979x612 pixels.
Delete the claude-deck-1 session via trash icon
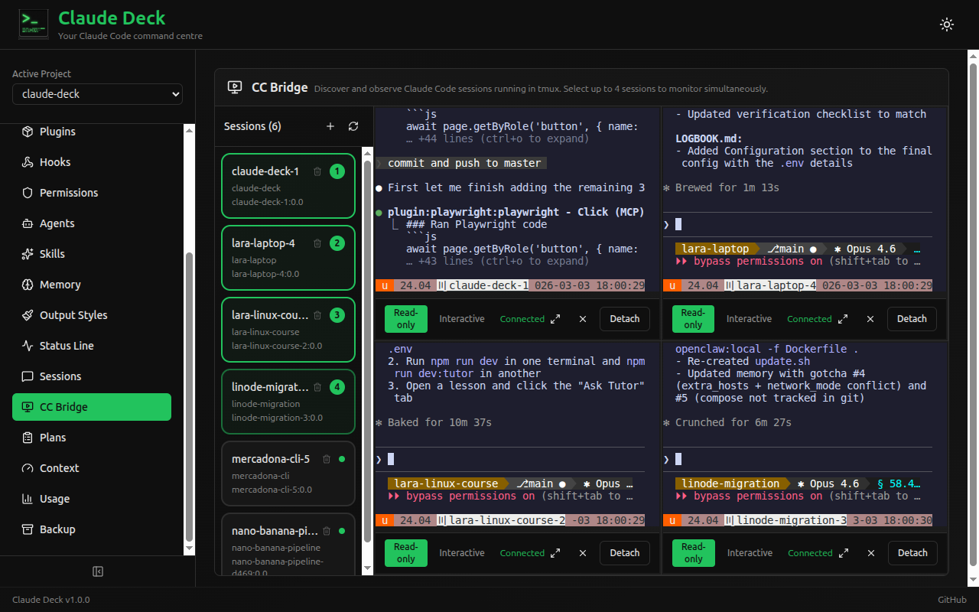[317, 171]
